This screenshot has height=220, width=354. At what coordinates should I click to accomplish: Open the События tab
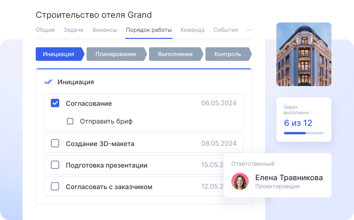[x=226, y=30]
